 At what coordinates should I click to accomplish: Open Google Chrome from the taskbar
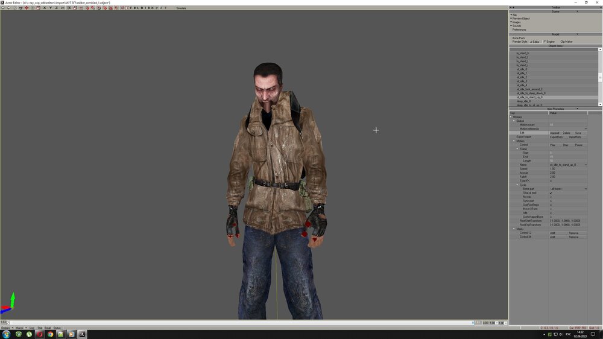tap(50, 334)
